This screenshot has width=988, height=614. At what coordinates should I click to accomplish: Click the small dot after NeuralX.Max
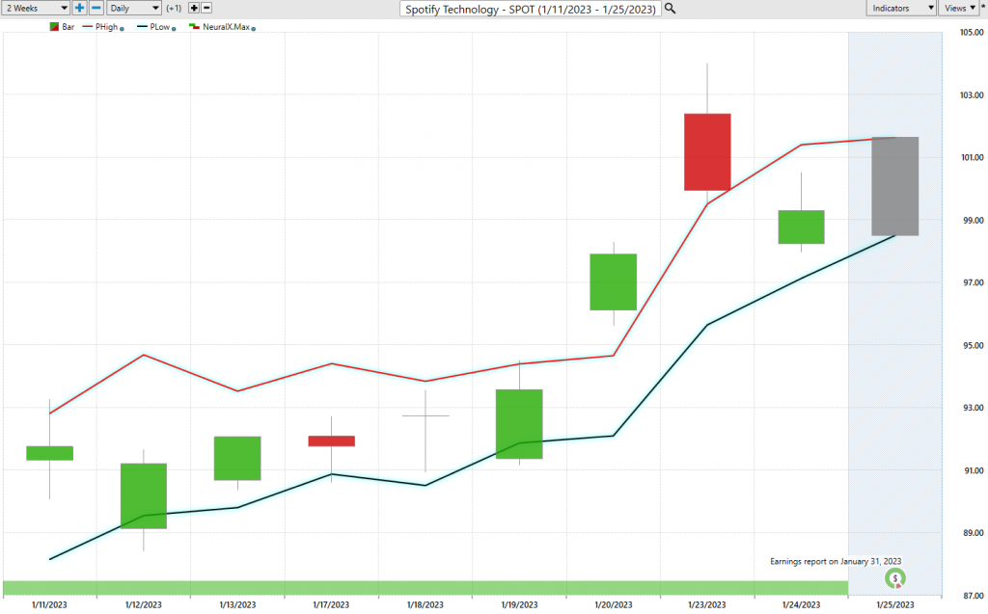254,29
